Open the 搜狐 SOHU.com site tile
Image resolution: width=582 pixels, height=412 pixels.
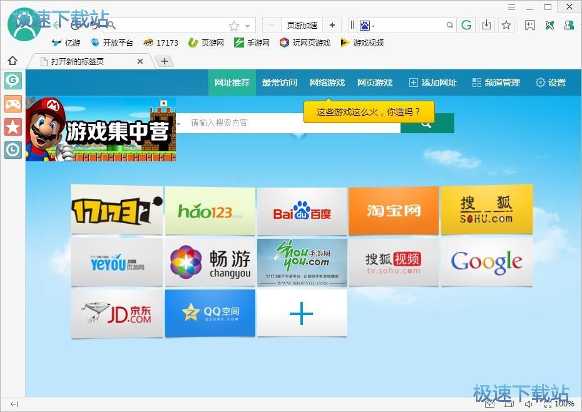486,209
